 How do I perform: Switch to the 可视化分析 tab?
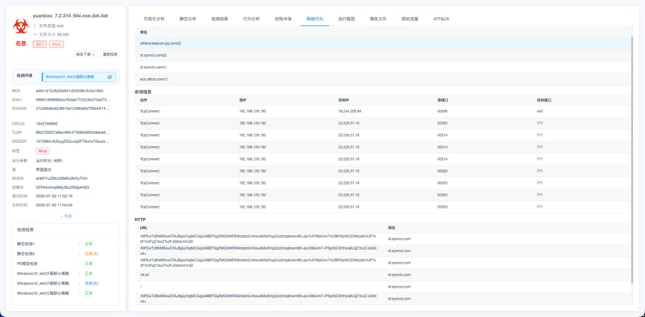coord(154,19)
